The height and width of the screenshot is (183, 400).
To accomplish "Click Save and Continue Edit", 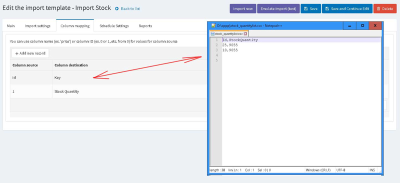I will (347, 8).
